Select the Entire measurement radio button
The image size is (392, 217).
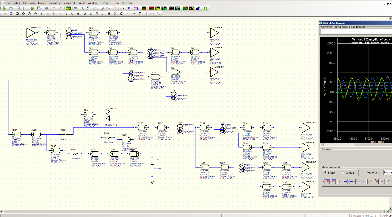[324, 172]
